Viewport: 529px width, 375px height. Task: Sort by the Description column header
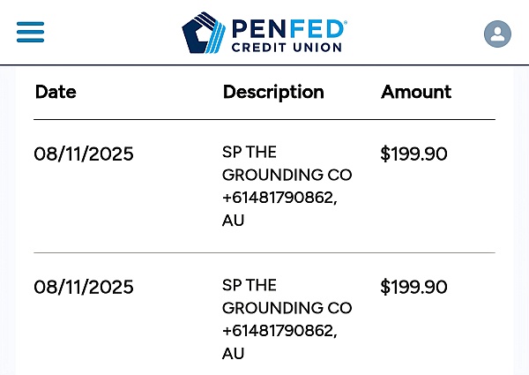[x=273, y=93]
